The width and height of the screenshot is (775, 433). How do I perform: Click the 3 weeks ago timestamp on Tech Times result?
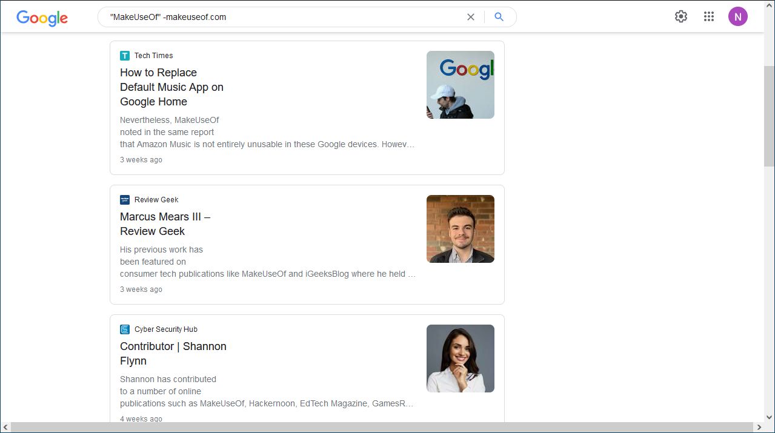[x=141, y=159]
